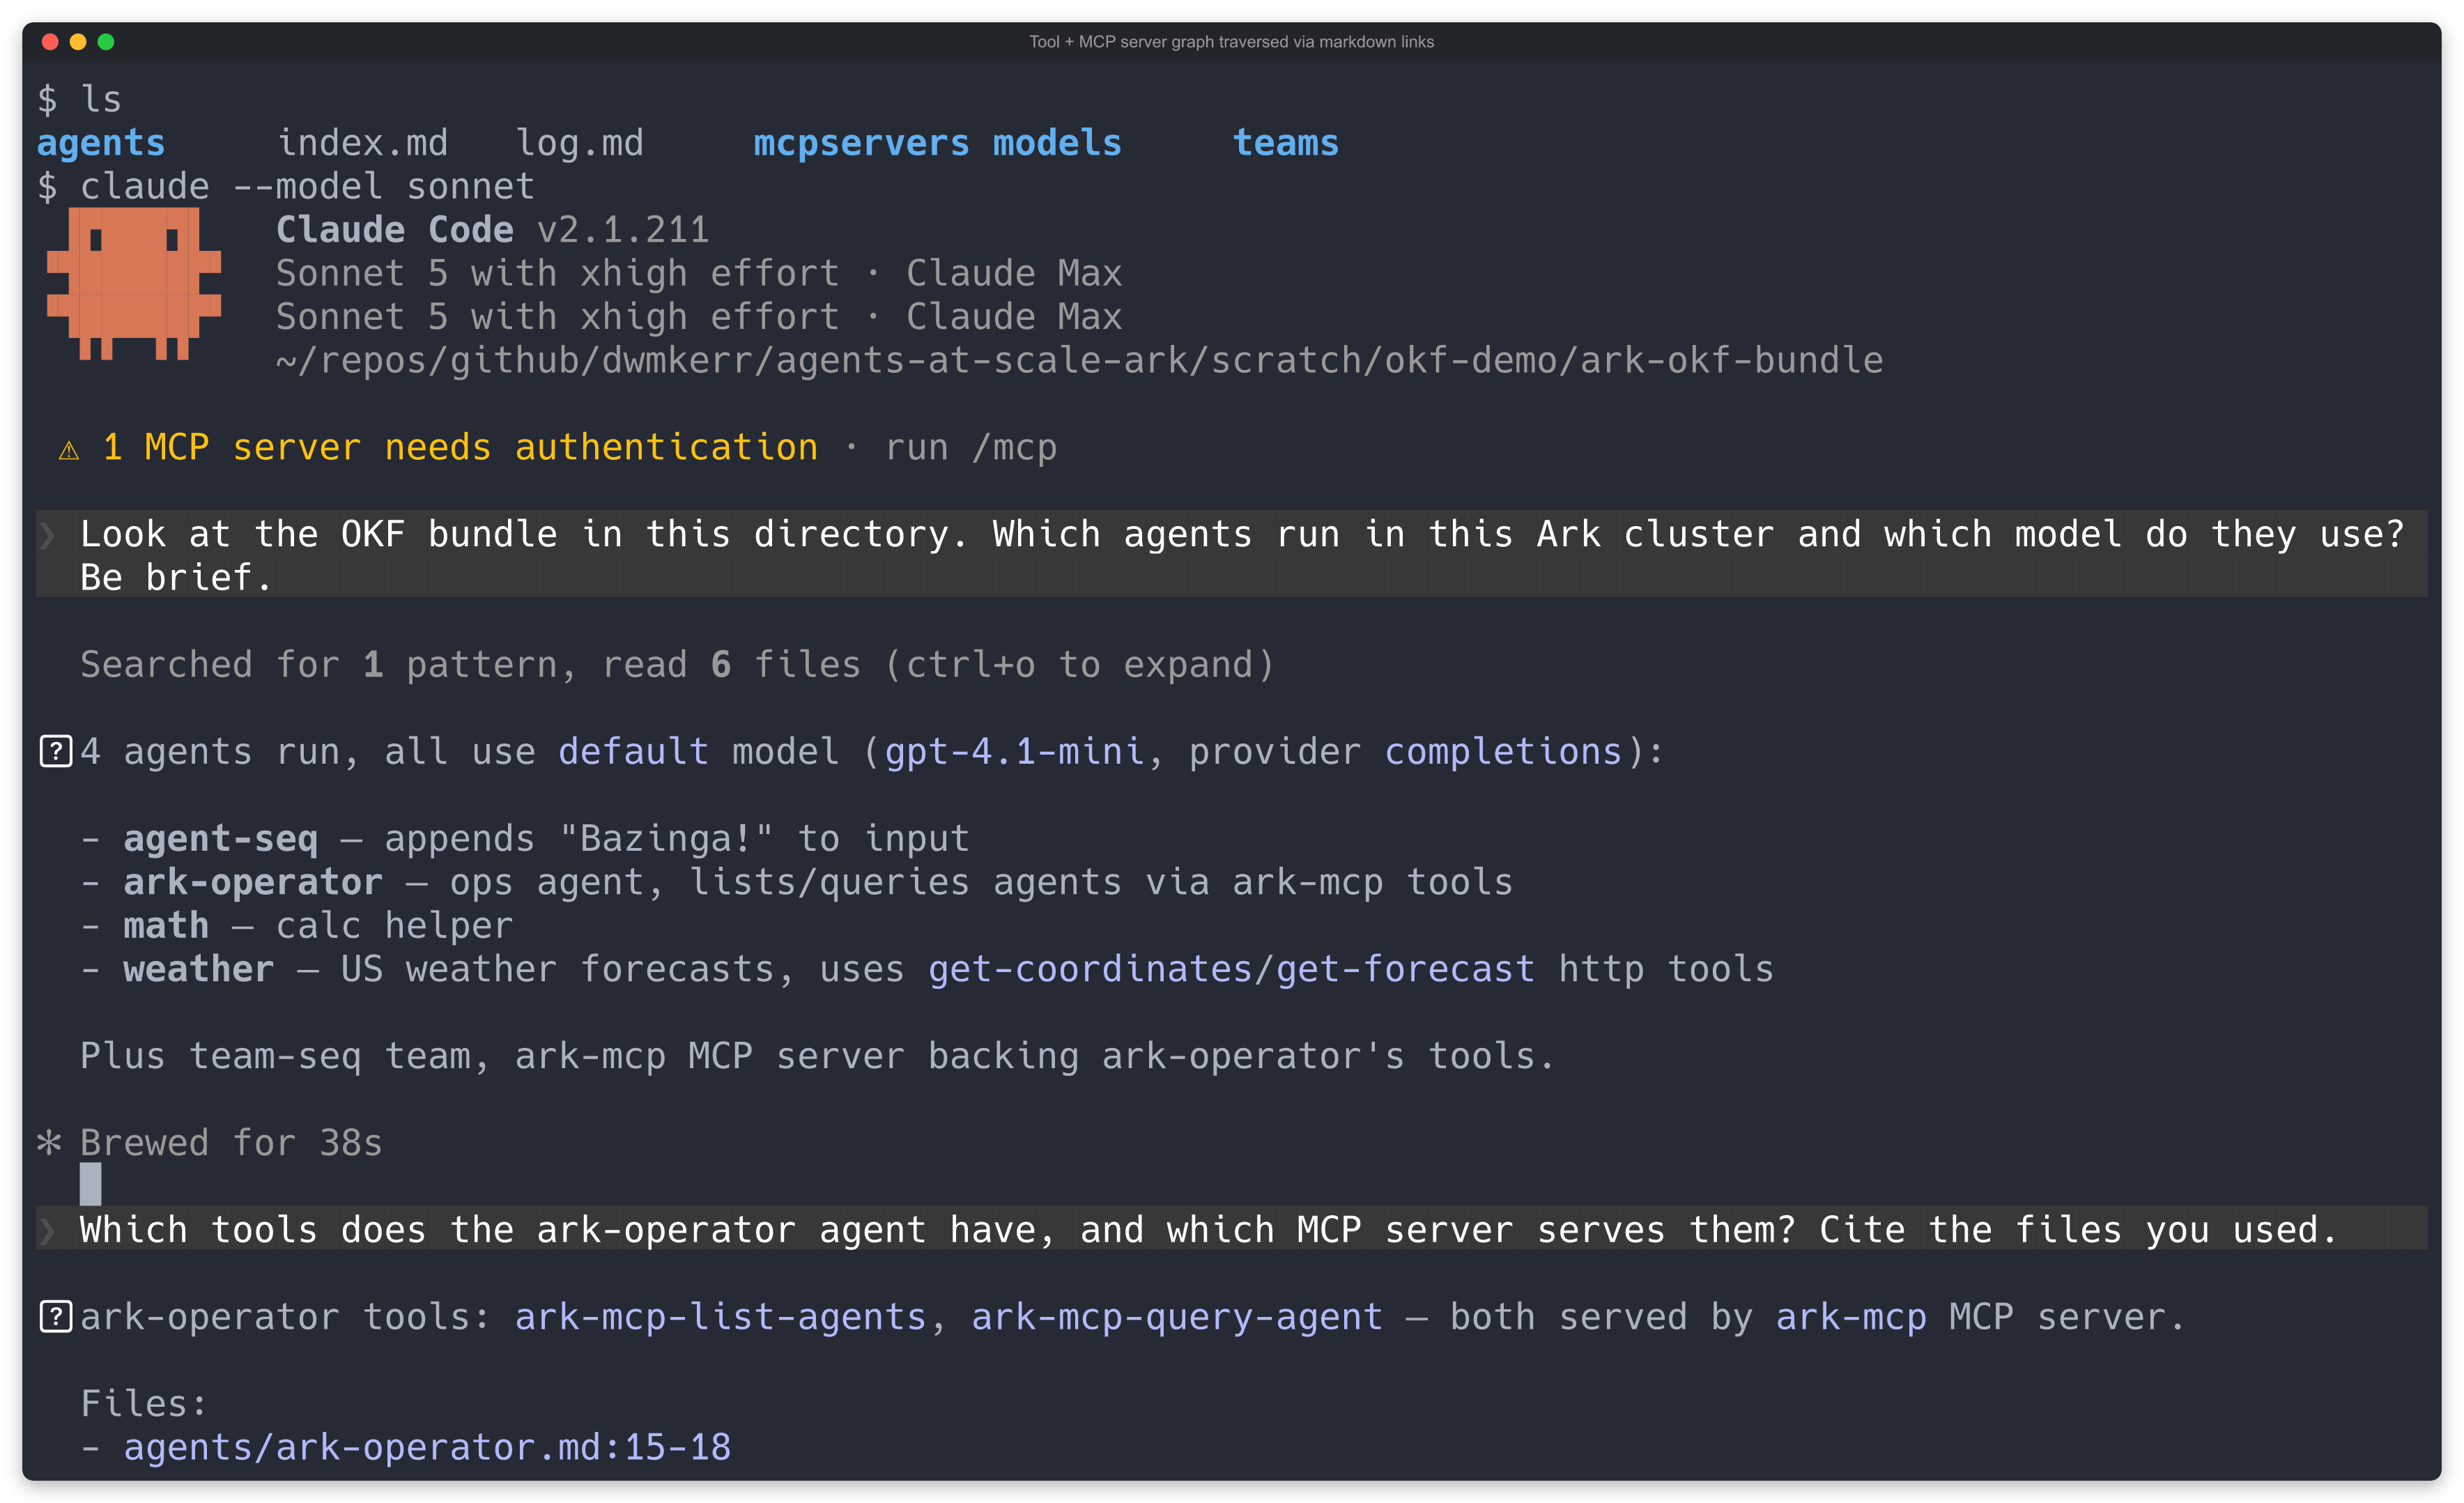This screenshot has height=1503, width=2464.
Task: Click the green maximize window button
Action: click(x=106, y=42)
